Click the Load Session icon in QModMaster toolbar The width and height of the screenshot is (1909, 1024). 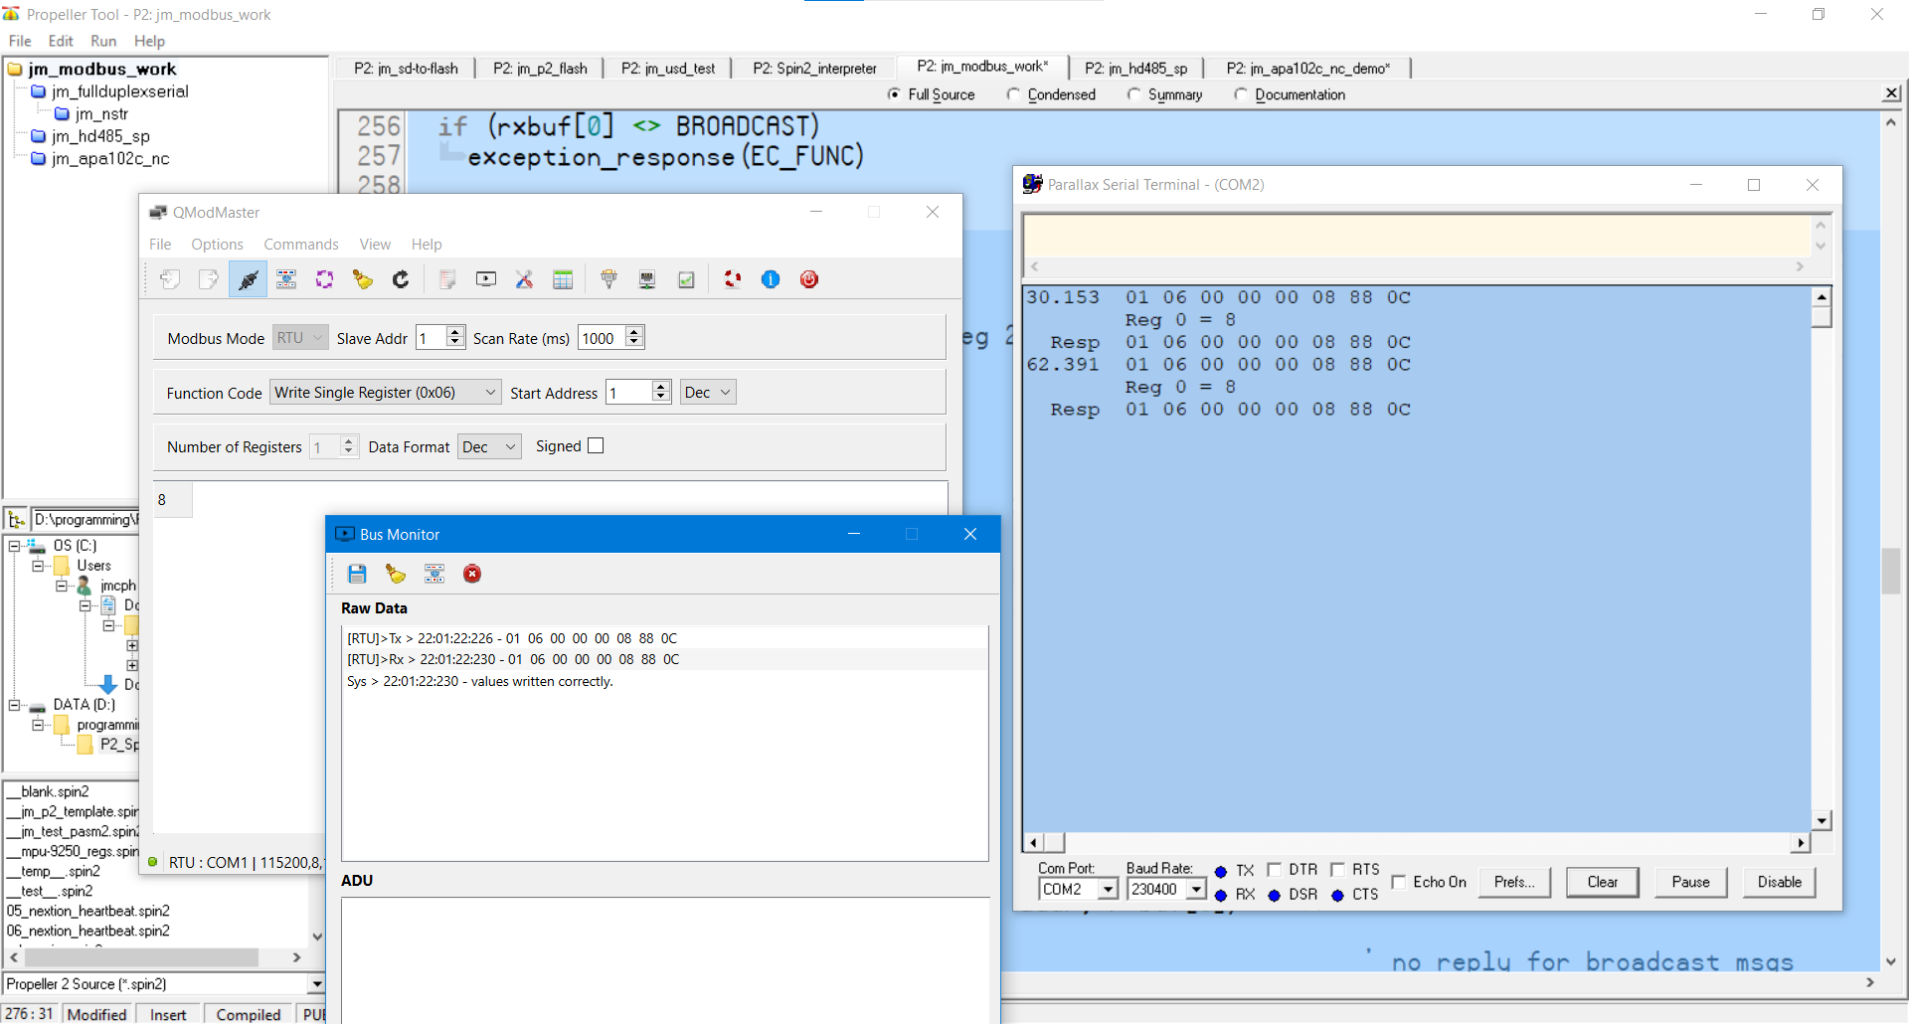click(x=170, y=279)
